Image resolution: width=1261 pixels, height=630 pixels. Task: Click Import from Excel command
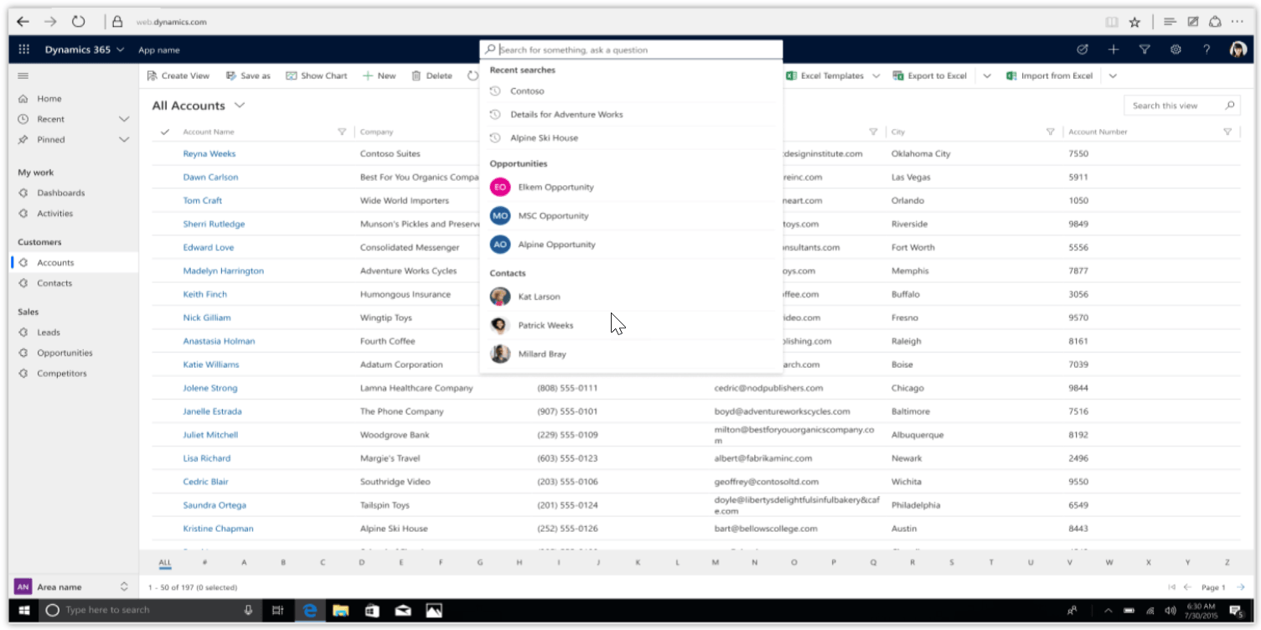(1050, 75)
